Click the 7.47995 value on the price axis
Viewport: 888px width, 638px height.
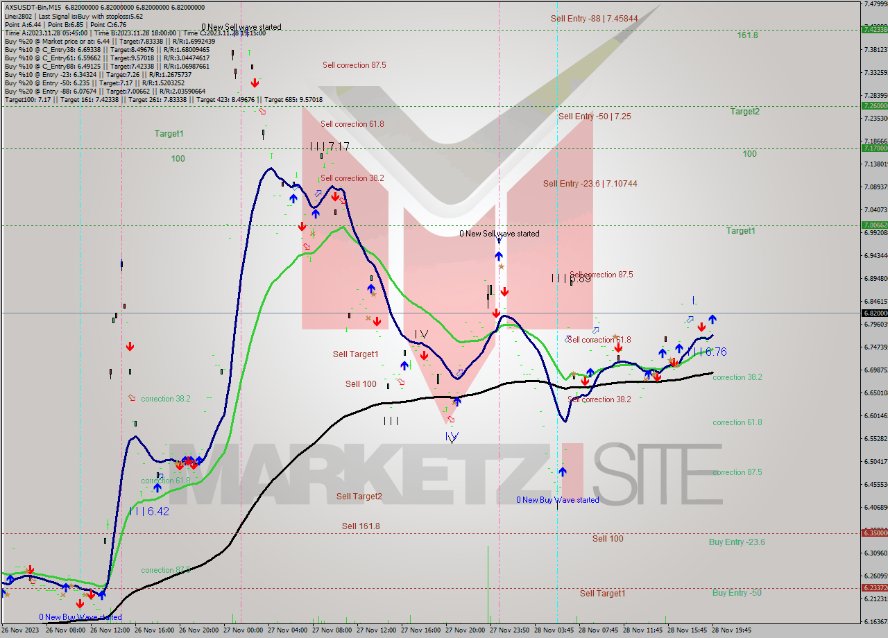[x=876, y=4]
